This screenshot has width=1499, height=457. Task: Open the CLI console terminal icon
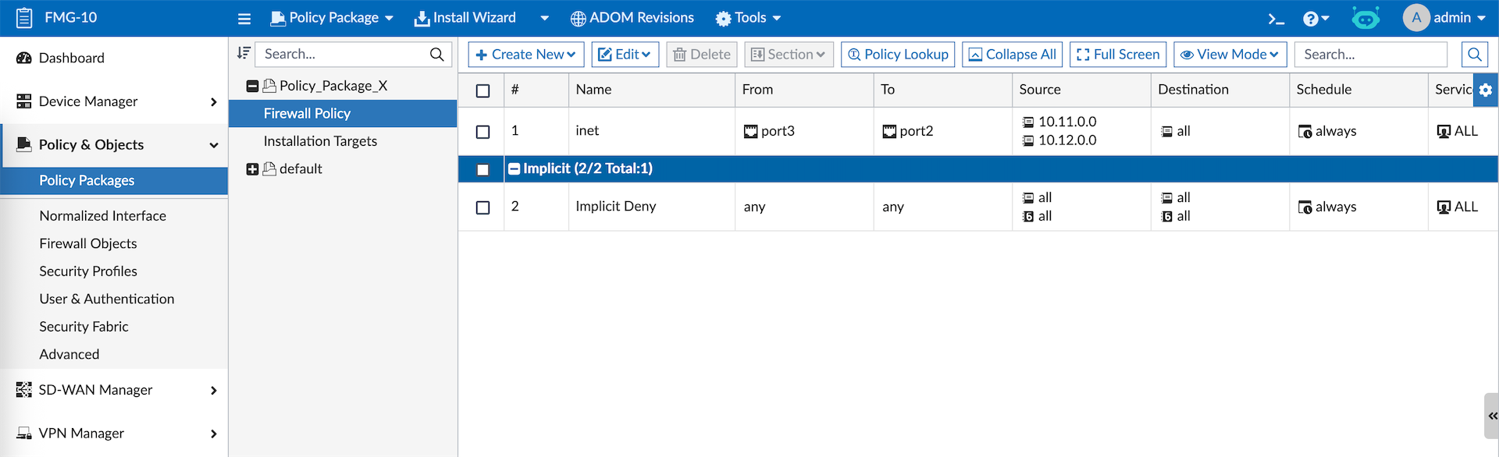(x=1276, y=19)
